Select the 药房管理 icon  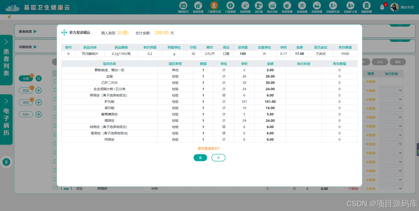click(x=245, y=6)
